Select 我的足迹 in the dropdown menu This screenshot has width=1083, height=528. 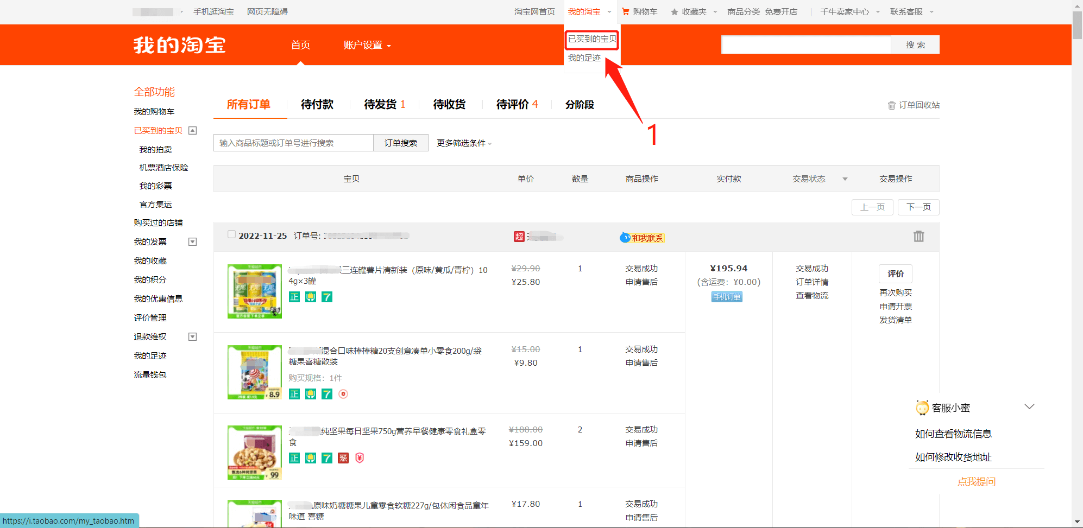coord(584,58)
